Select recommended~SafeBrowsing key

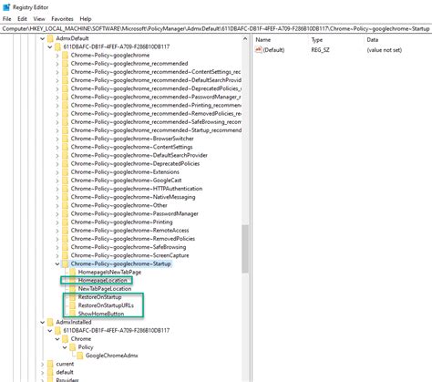tap(156, 122)
